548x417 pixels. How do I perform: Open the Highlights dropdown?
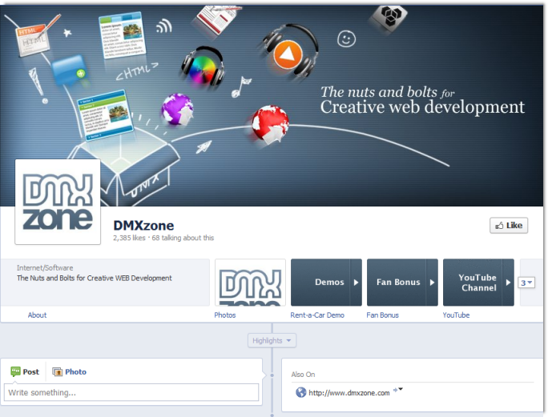click(x=272, y=340)
